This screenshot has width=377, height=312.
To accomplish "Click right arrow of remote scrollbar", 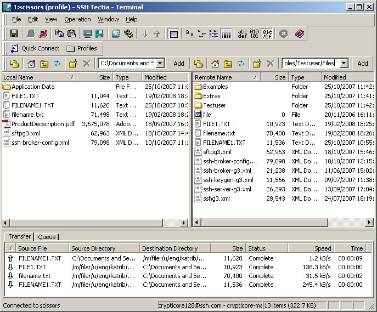I will pyautogui.click(x=369, y=223).
